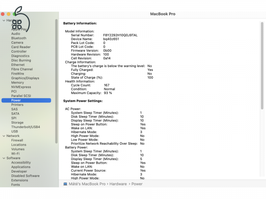Screen dimensions: 266x199
Task: Select USB in the sidebar
Action: [x=15, y=131]
